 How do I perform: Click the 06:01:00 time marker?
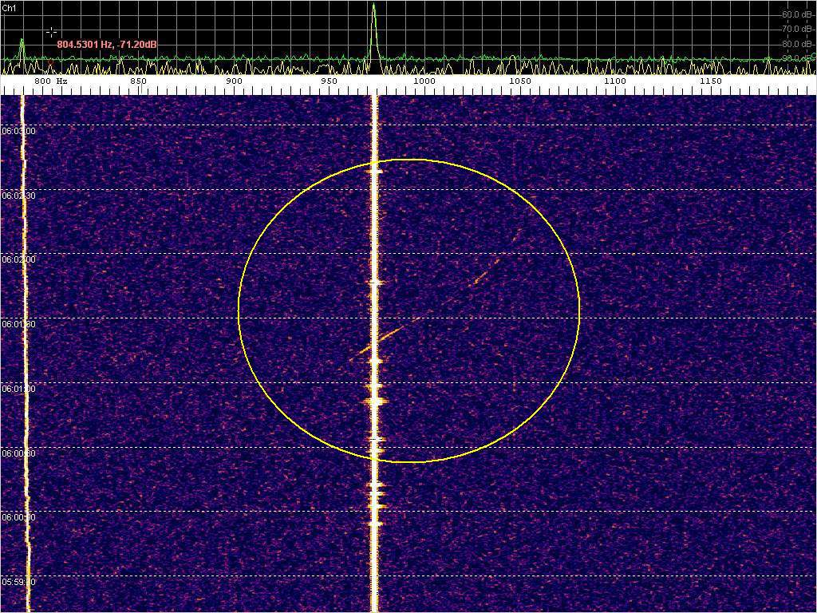pos(18,389)
